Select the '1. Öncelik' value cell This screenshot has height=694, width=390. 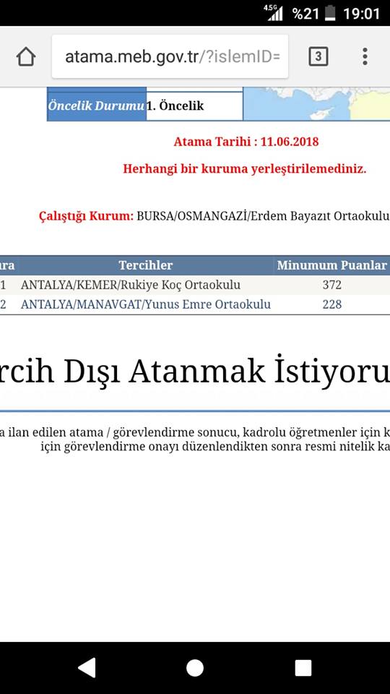194,106
